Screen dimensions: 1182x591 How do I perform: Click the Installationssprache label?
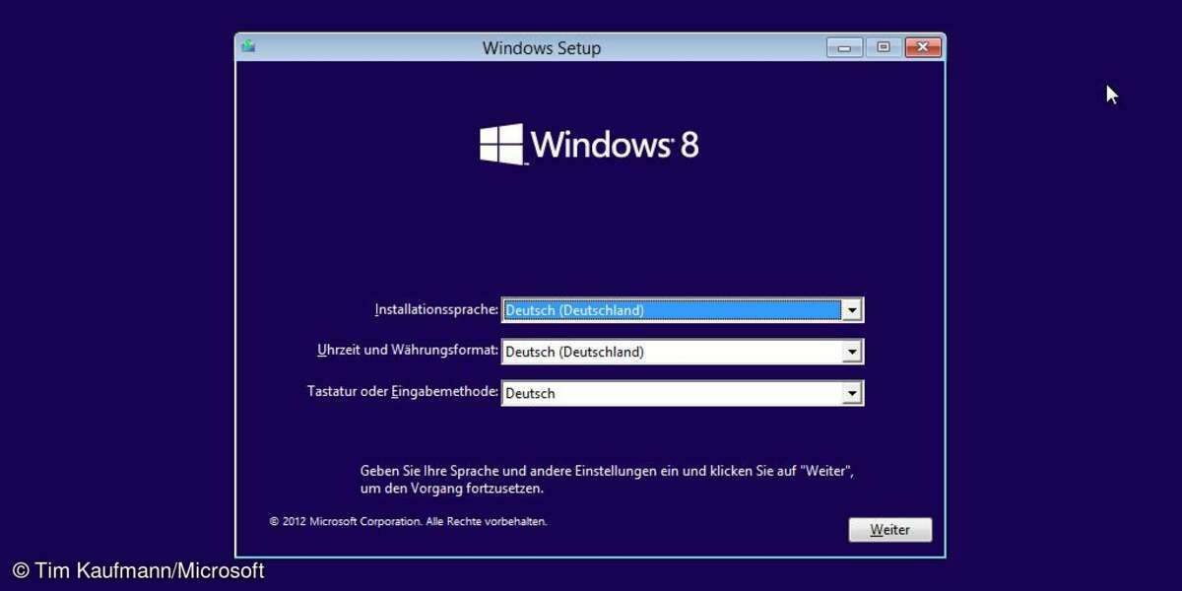(x=435, y=309)
